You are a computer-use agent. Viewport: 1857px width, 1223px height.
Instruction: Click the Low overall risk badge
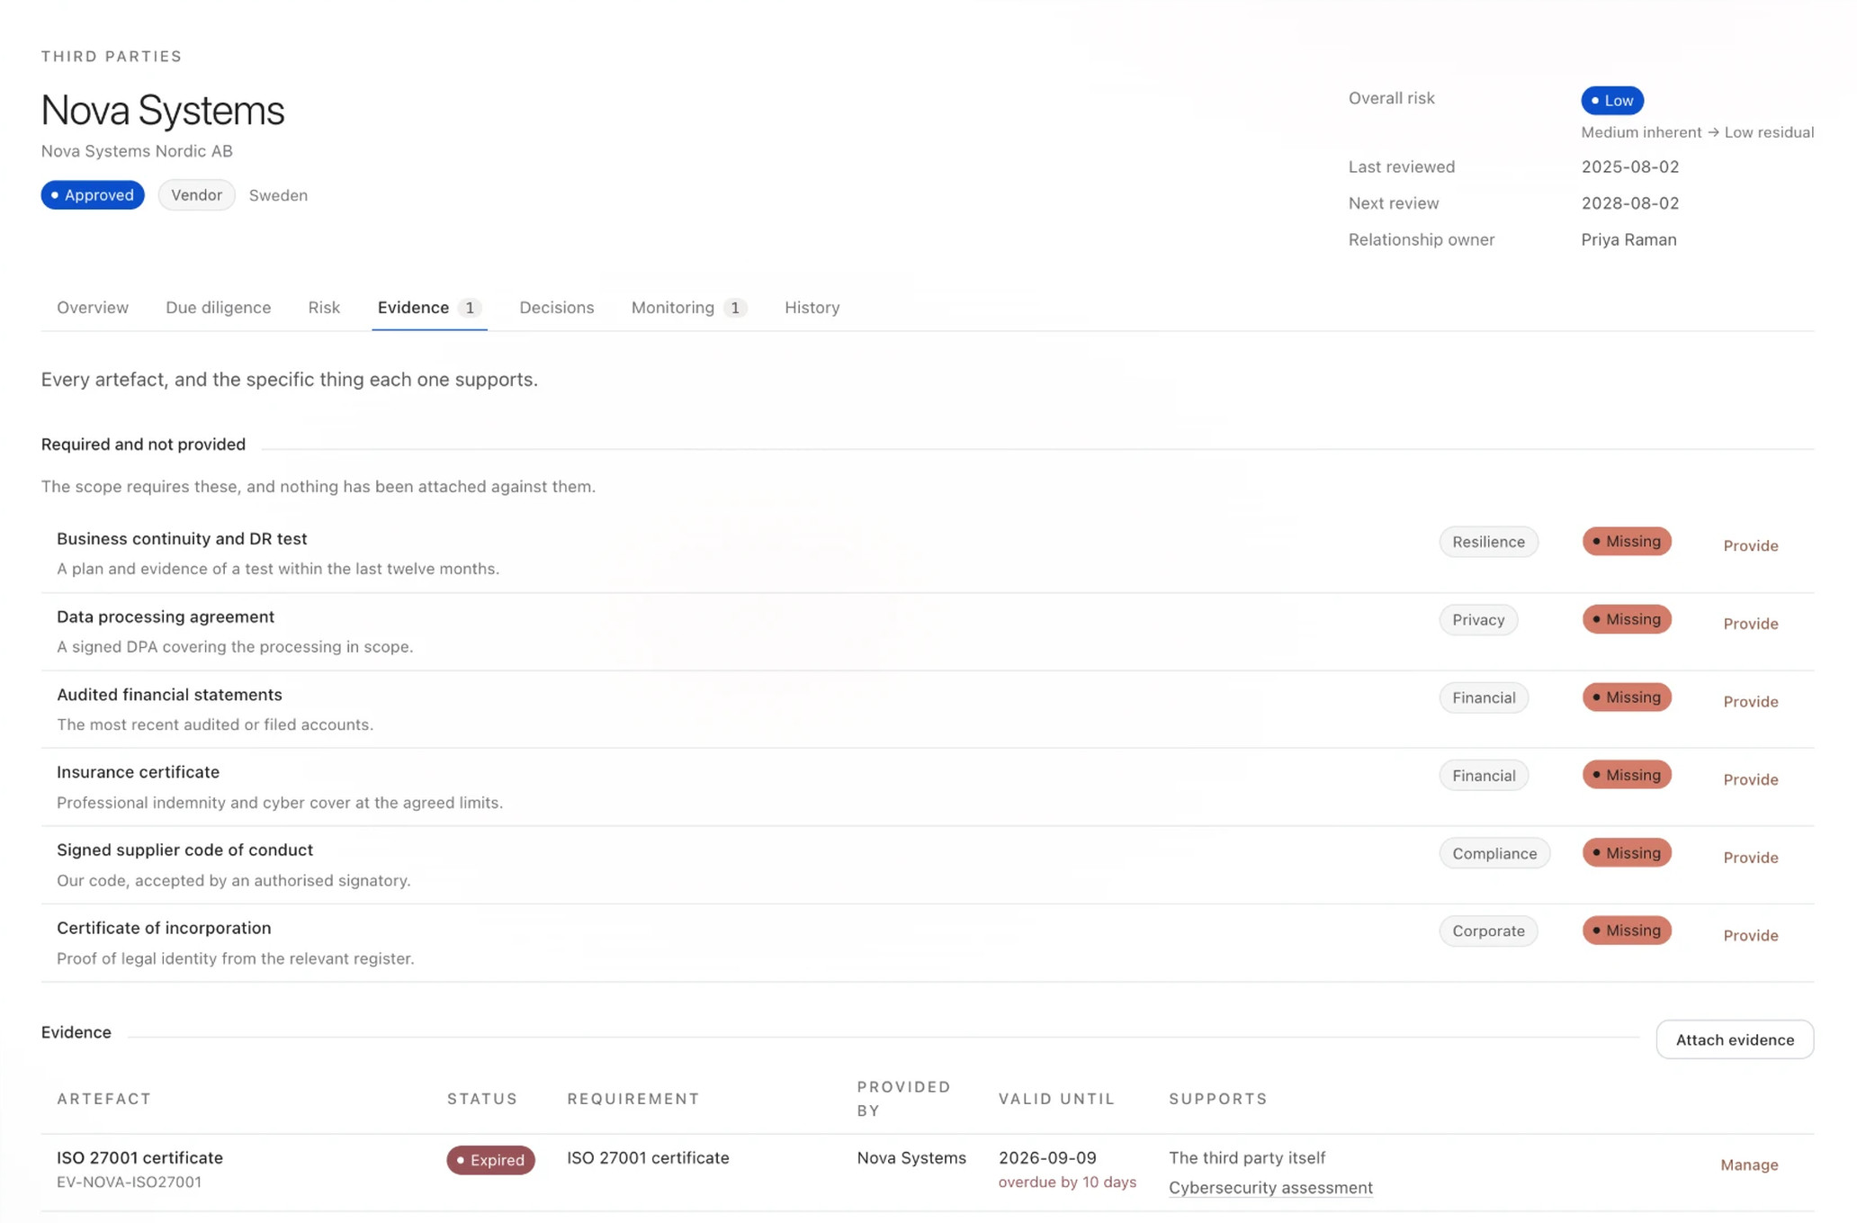pos(1611,100)
